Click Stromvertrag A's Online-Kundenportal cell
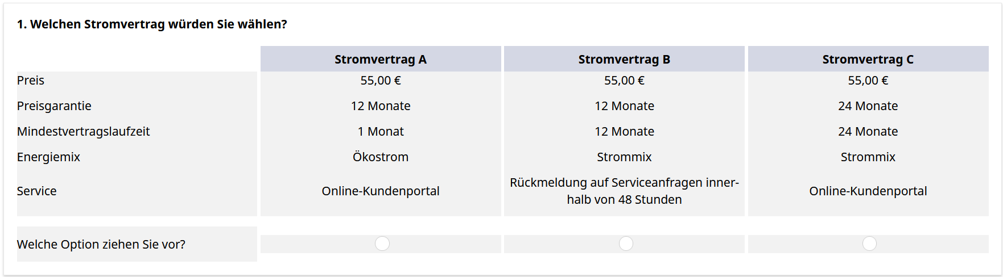Image resolution: width=1003 pixels, height=277 pixels. pyautogui.click(x=381, y=191)
